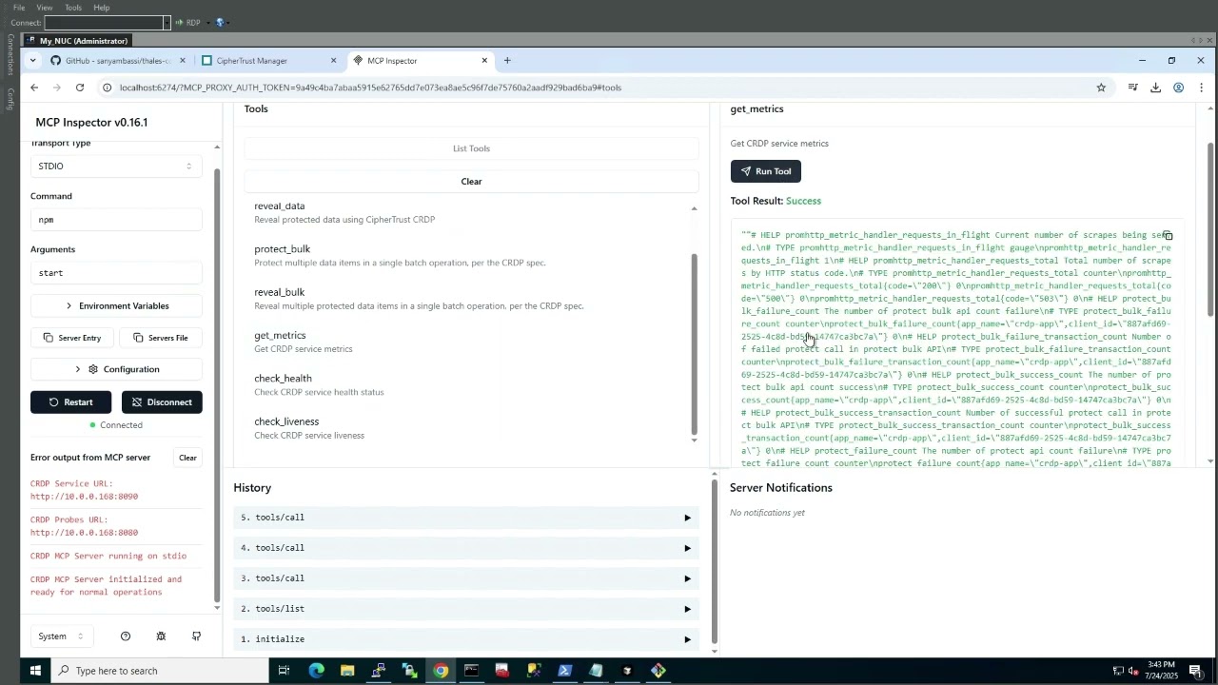
Task: Click the Servers File button
Action: 160,338
